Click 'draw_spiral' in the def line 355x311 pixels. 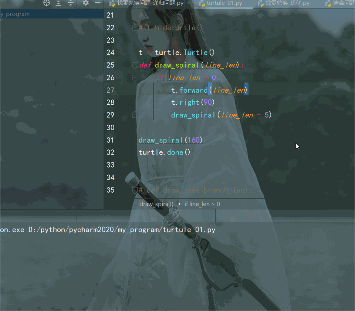(x=177, y=65)
